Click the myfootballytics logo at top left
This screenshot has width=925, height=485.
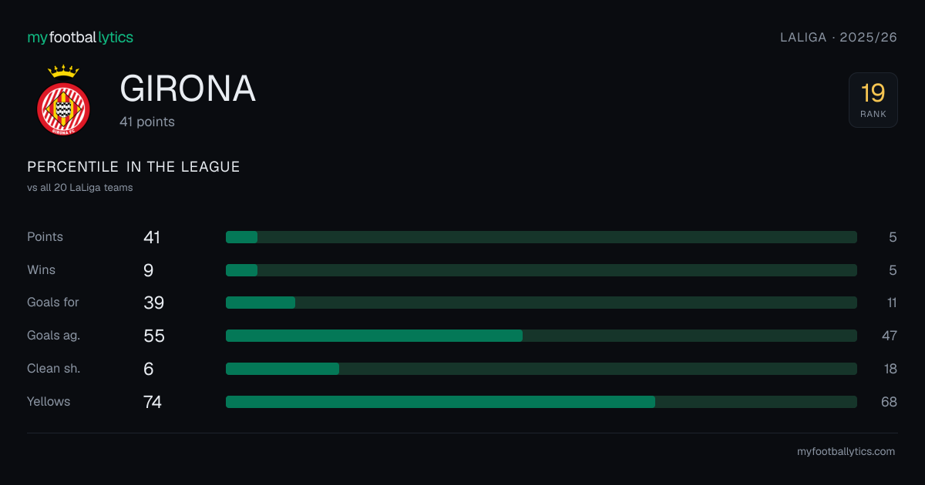coord(80,37)
